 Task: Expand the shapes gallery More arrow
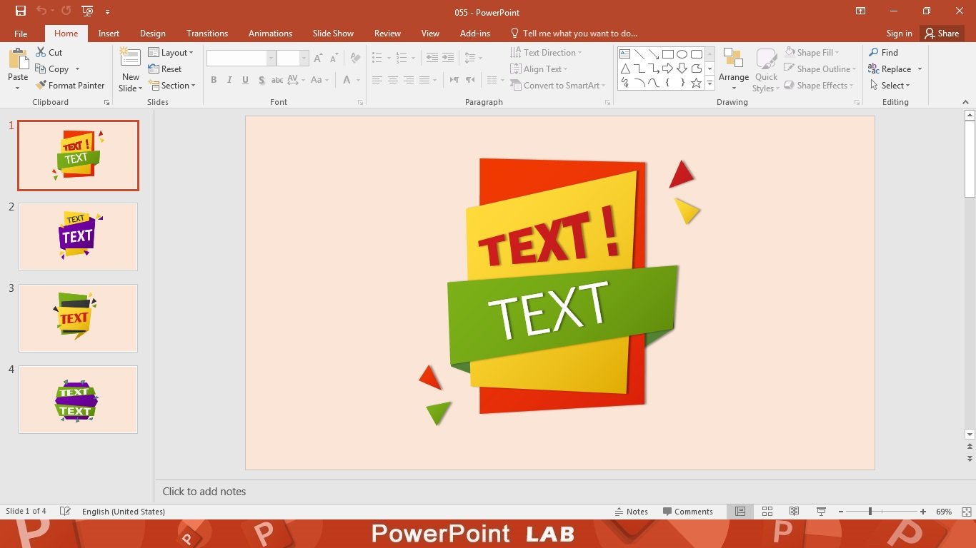709,84
